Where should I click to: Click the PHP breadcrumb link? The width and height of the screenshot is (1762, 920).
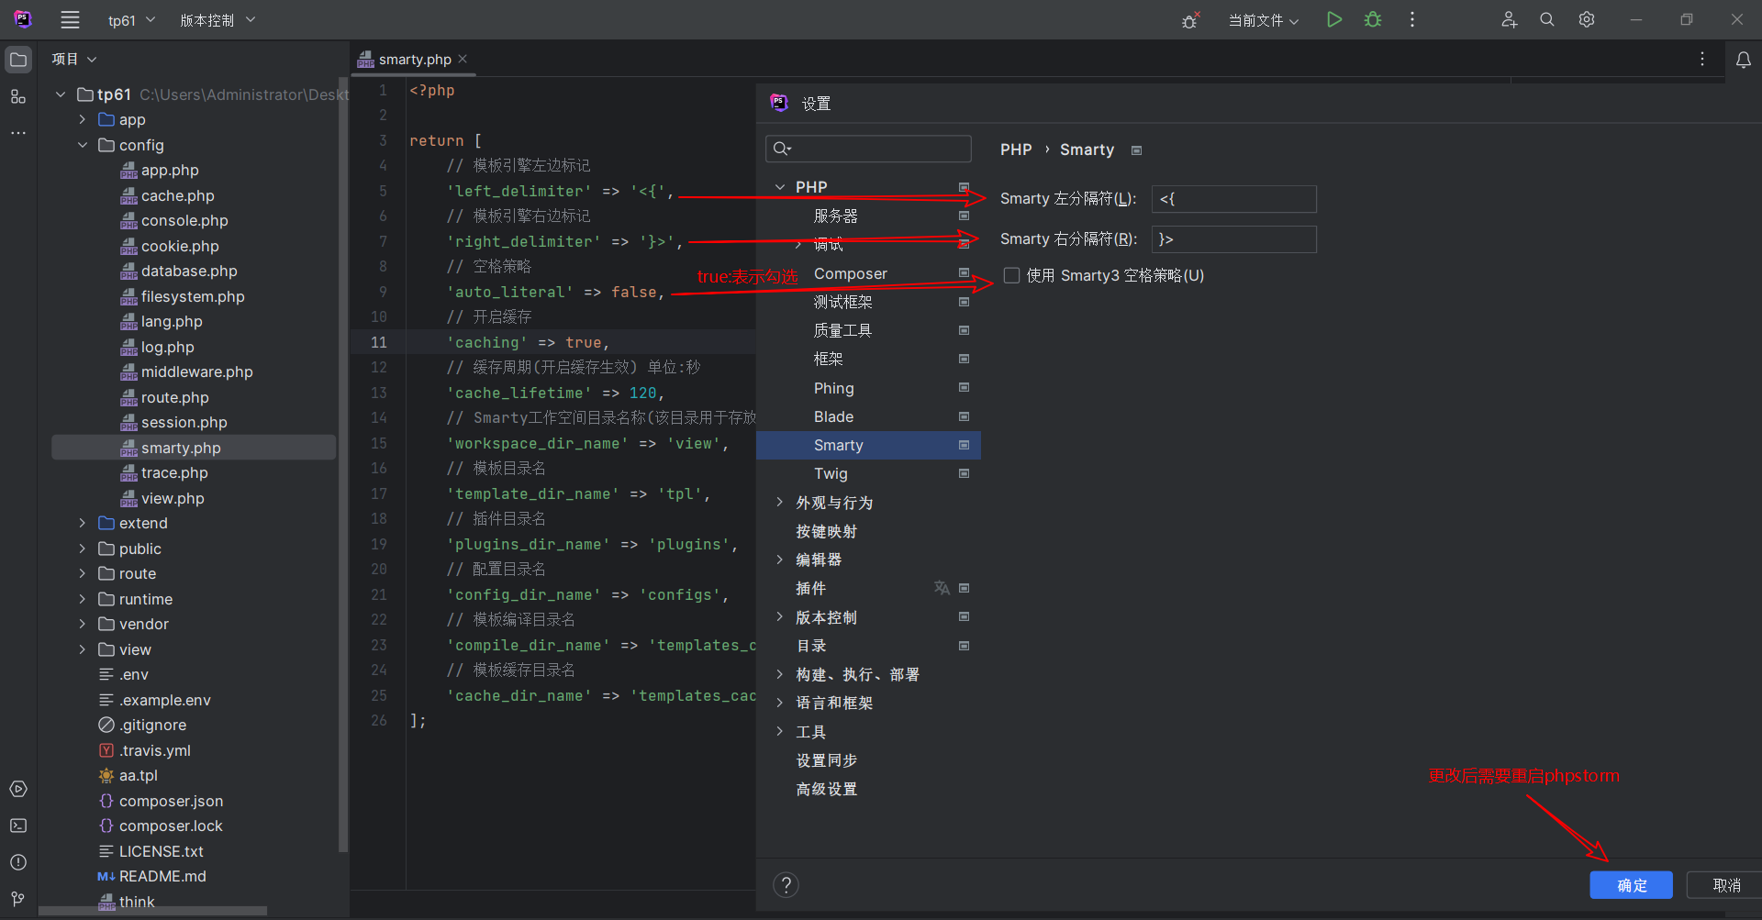(1016, 150)
